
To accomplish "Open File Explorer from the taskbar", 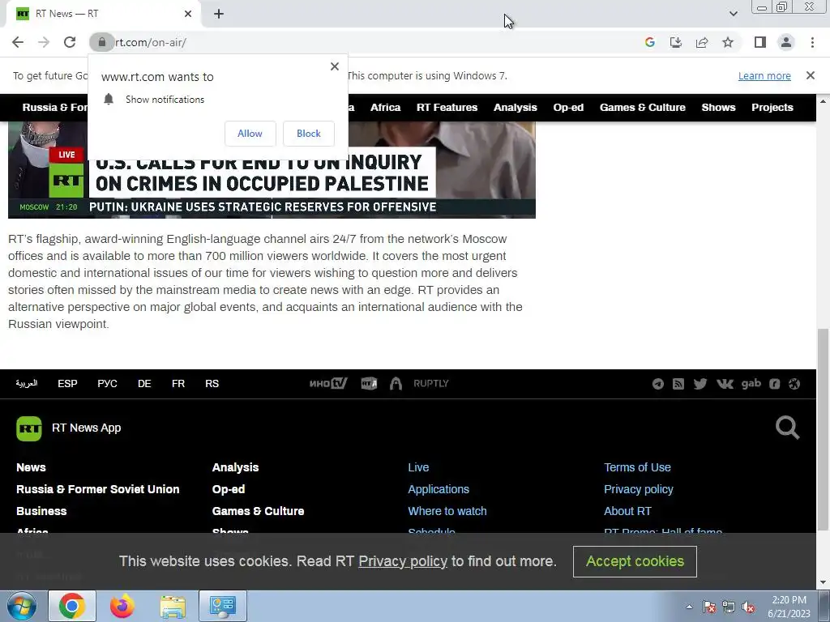I will coord(173,606).
